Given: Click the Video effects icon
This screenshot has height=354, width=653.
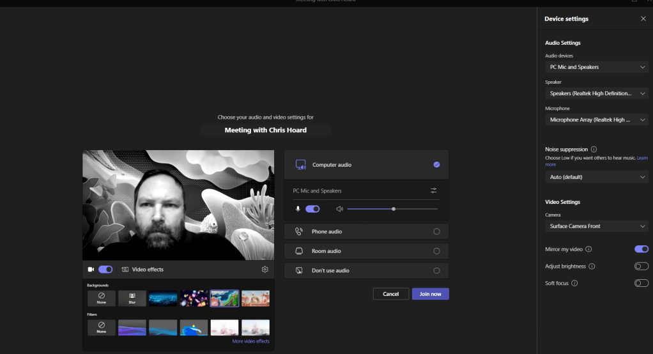Looking at the screenshot, I should [125, 270].
